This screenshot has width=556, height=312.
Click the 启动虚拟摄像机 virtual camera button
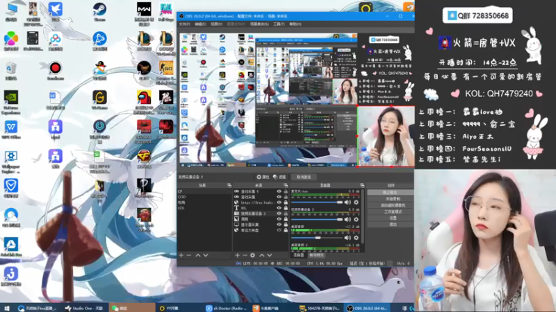[391, 205]
